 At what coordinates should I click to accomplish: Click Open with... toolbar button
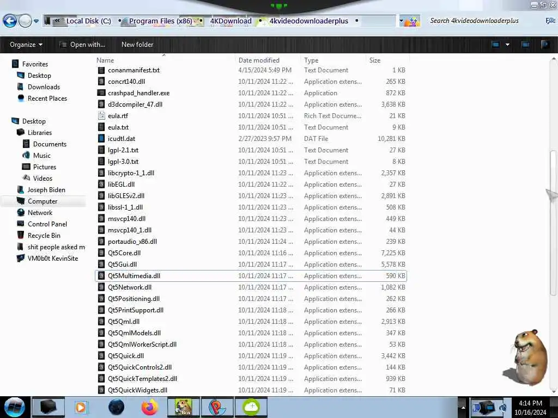pos(83,45)
